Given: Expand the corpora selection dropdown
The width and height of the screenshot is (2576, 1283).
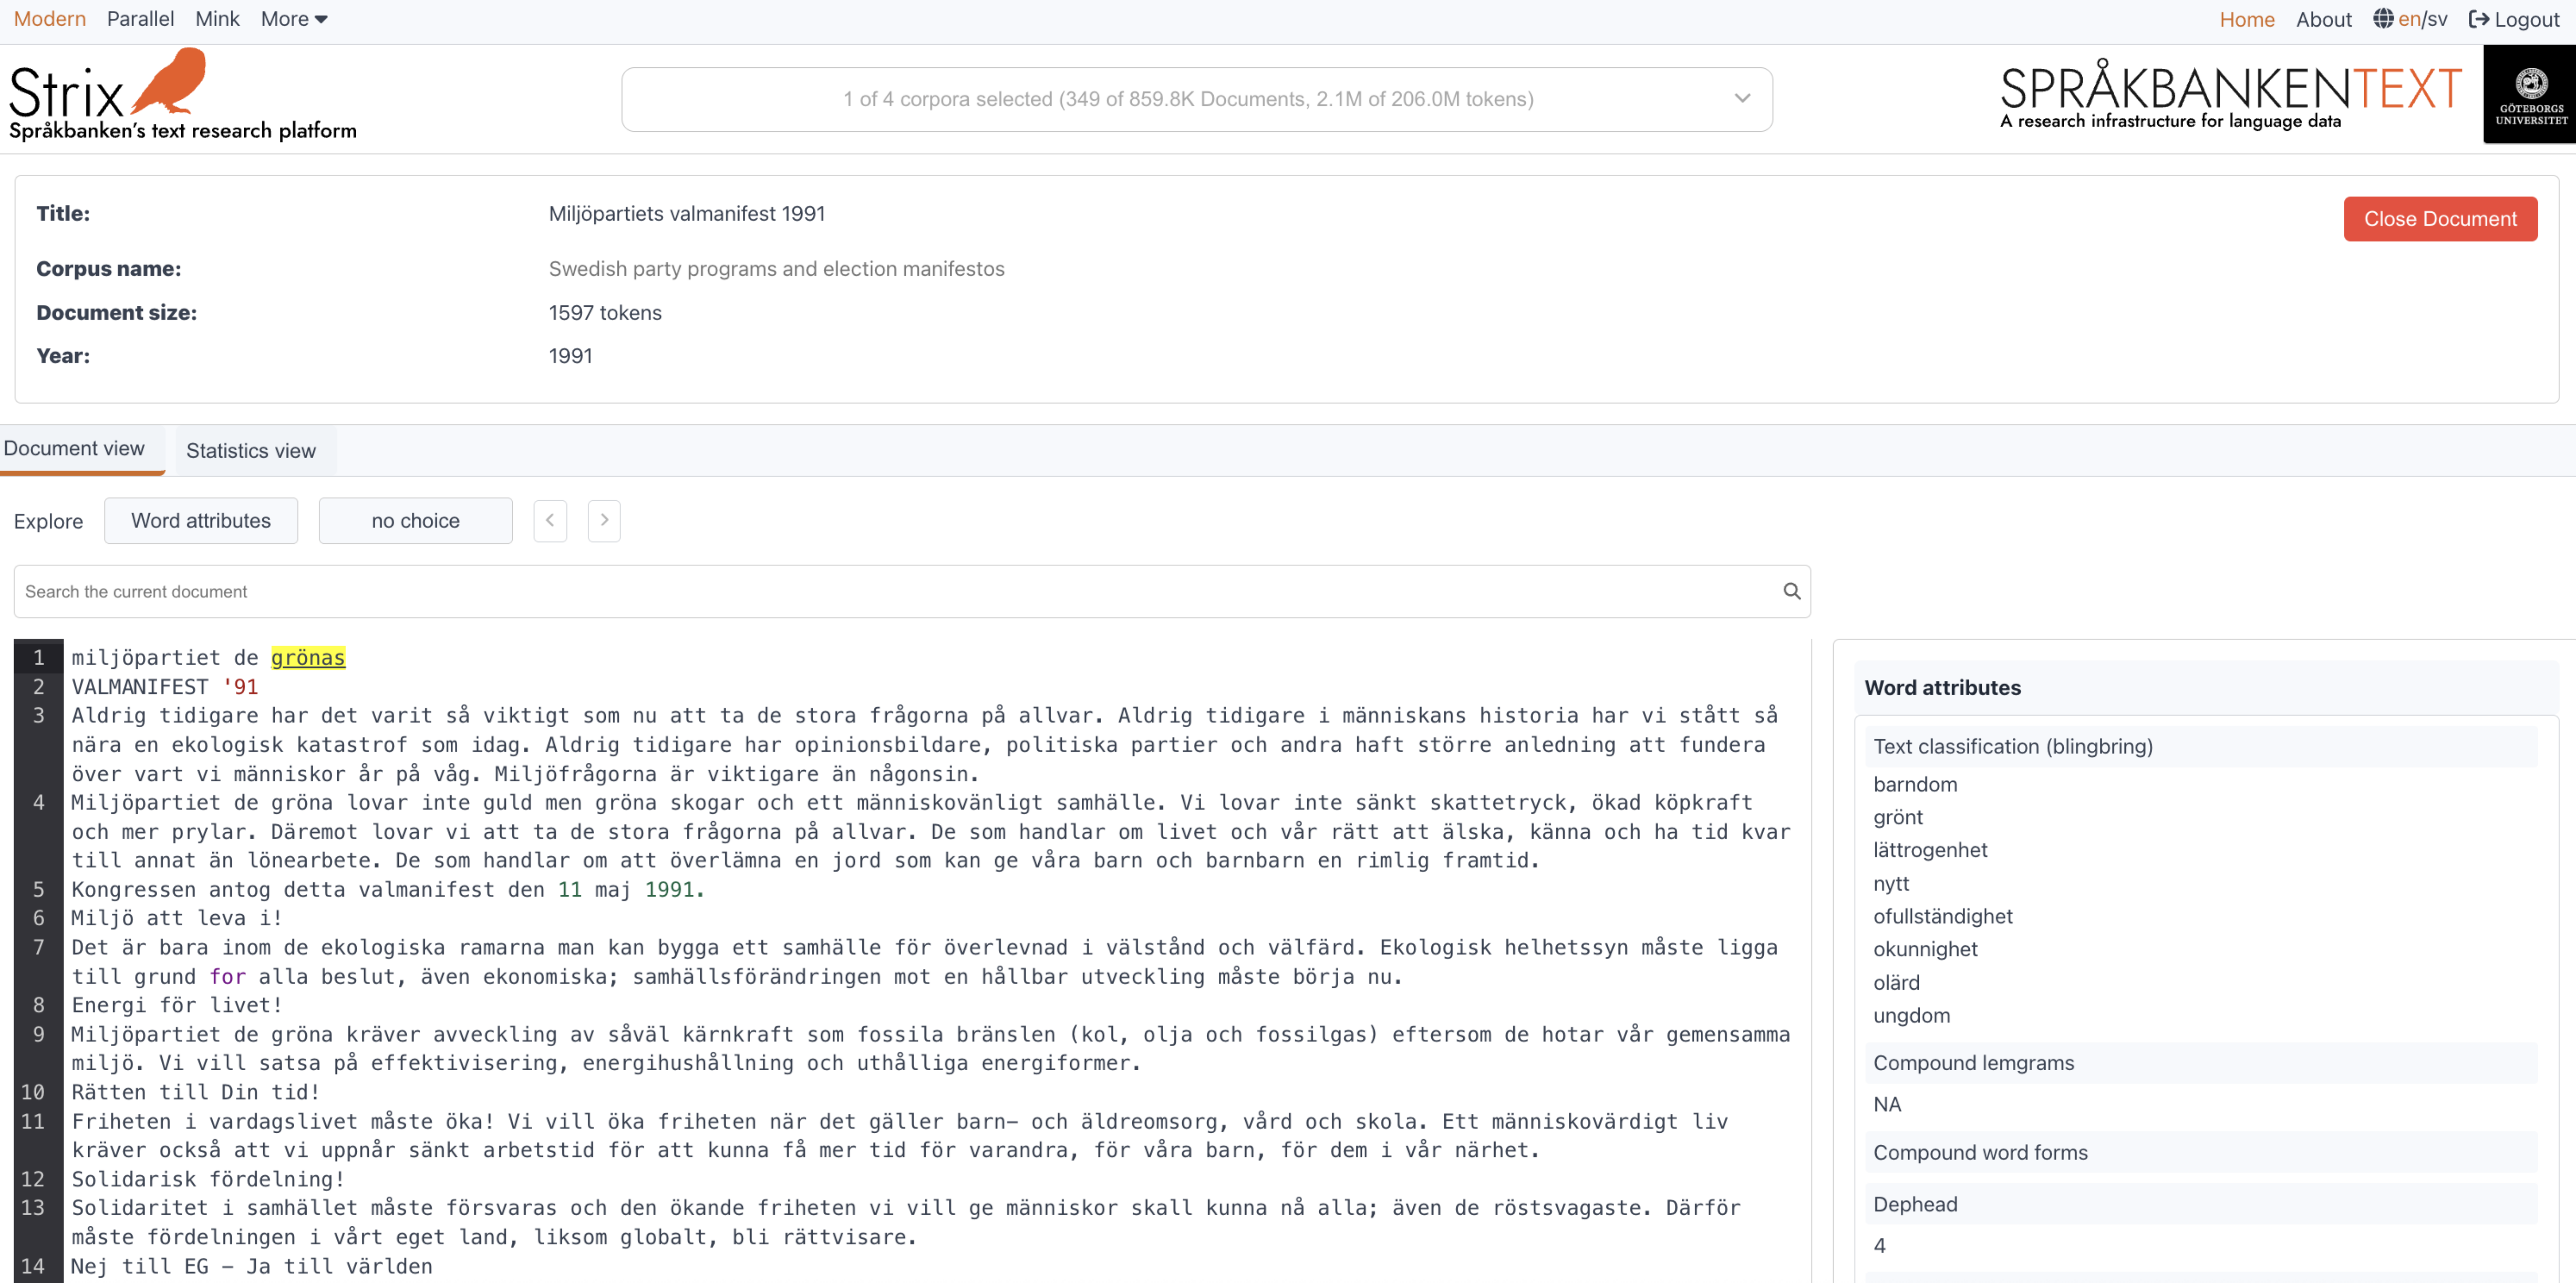Looking at the screenshot, I should click(x=1197, y=99).
